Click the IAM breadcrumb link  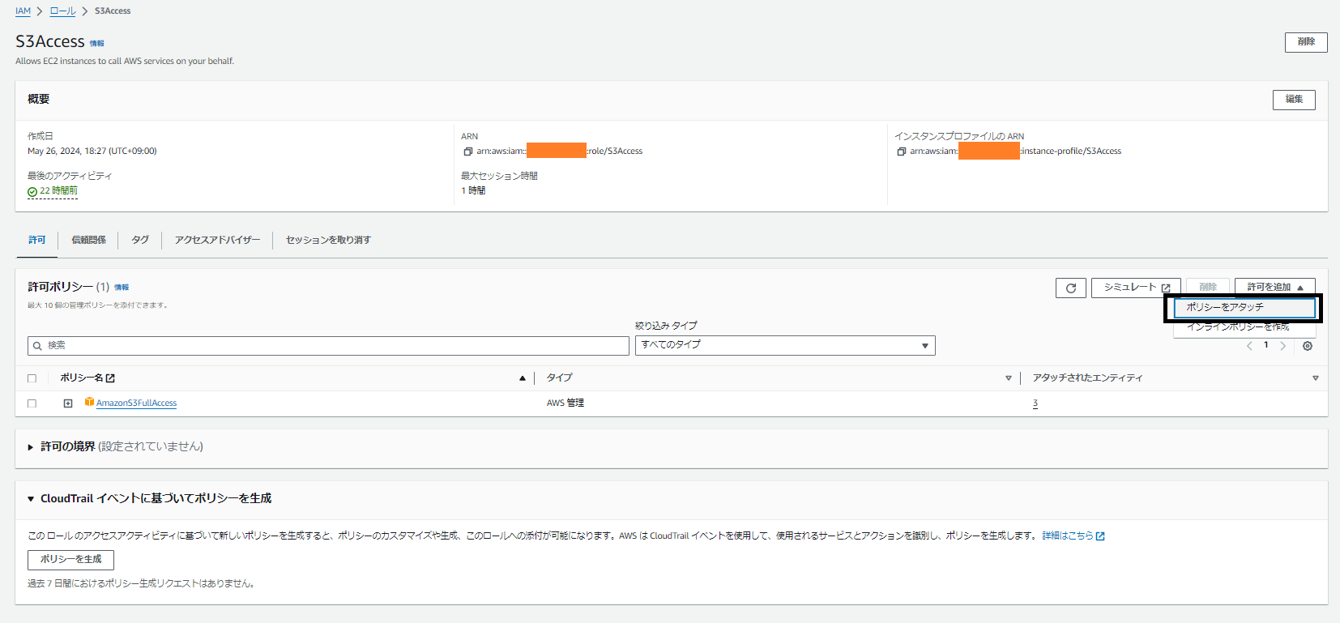tap(23, 11)
